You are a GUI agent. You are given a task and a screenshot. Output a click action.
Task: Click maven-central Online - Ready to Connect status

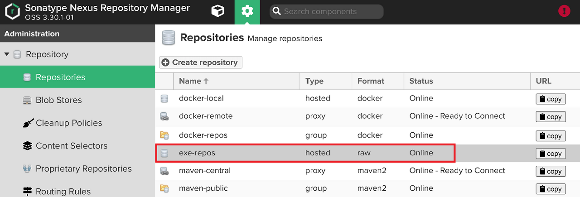pos(457,171)
